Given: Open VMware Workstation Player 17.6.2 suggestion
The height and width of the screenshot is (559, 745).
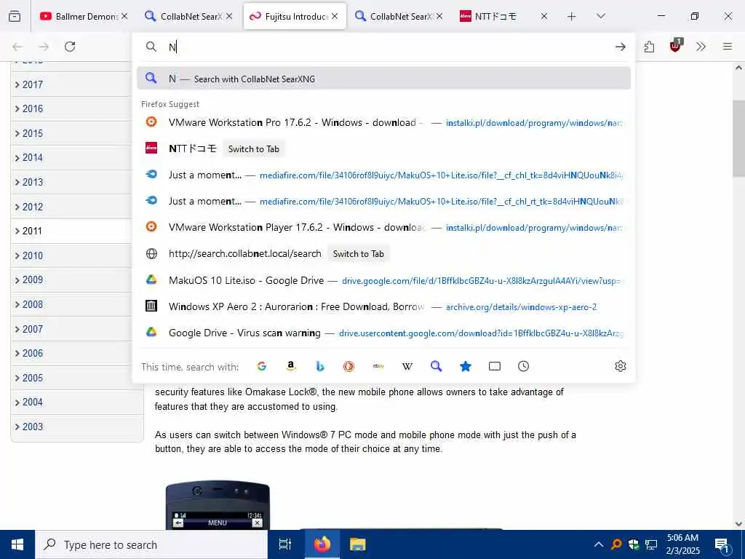Looking at the screenshot, I should (384, 227).
